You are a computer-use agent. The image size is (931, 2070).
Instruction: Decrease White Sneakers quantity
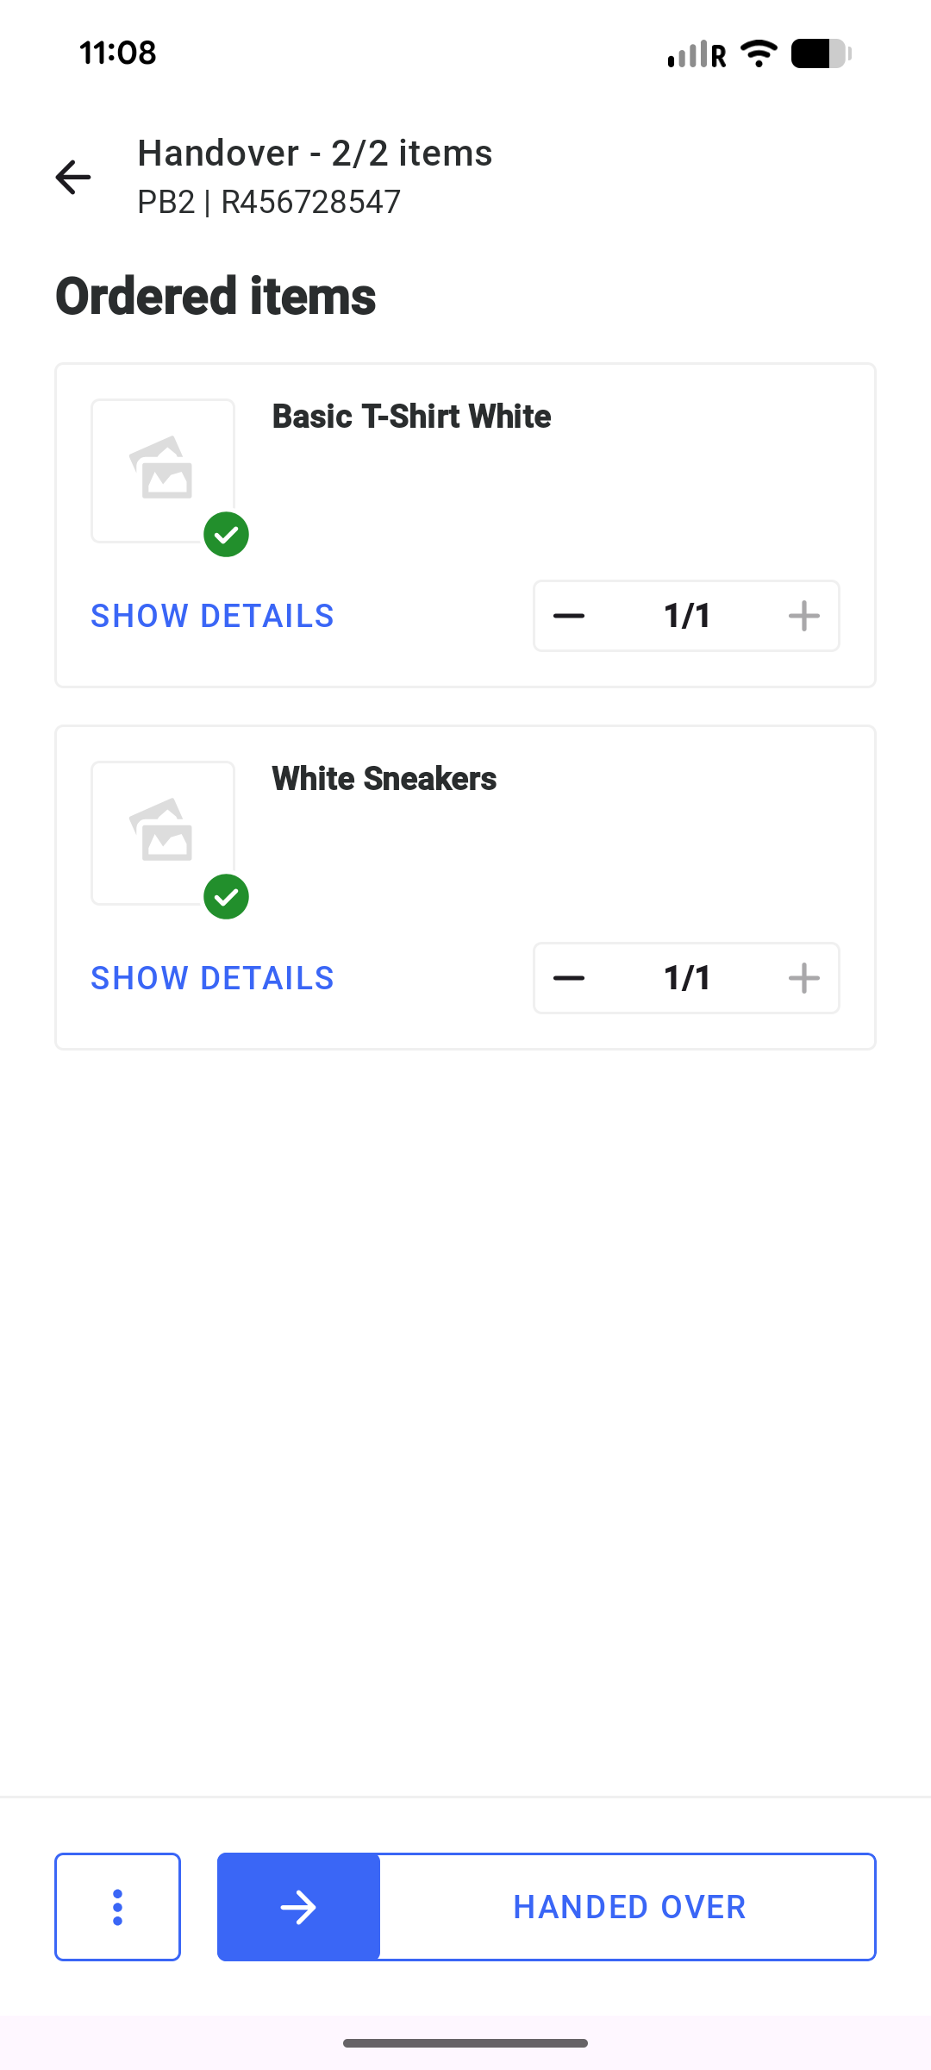569,978
